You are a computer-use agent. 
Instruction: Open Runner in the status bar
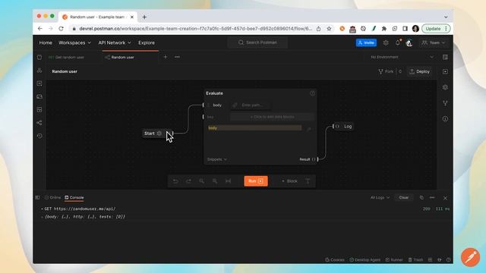[x=394, y=259]
